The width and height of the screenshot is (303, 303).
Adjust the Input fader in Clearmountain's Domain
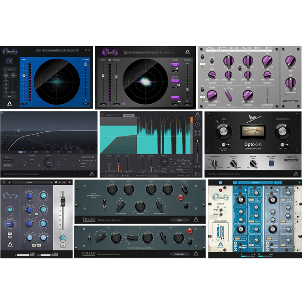pyautogui.click(x=23, y=75)
